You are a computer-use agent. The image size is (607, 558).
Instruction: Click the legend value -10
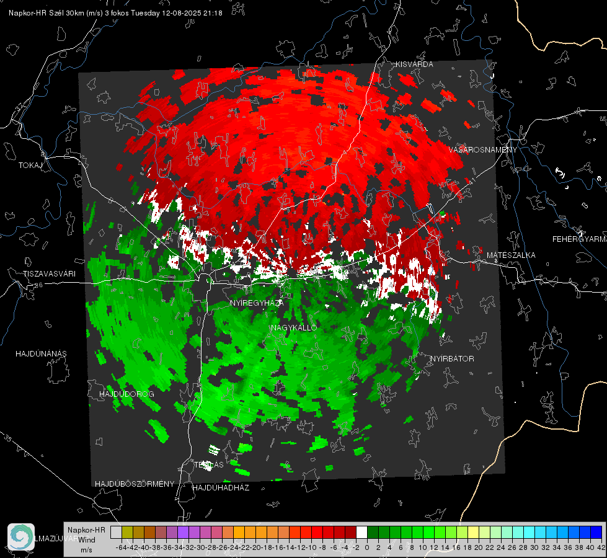311,547
